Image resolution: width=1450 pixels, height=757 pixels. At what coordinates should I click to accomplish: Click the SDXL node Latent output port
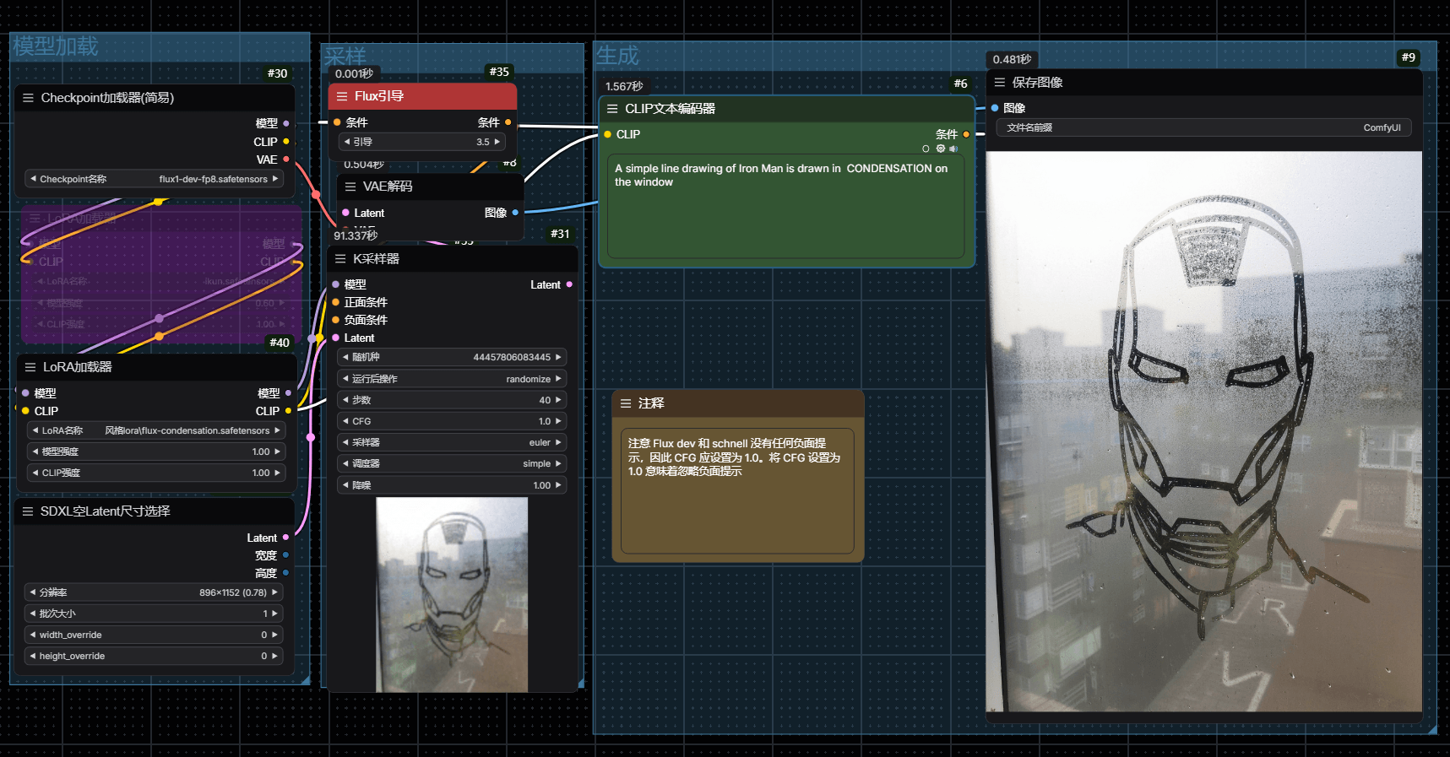point(285,538)
